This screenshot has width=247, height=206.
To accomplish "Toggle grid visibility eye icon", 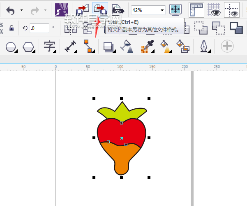I will click(x=214, y=10).
